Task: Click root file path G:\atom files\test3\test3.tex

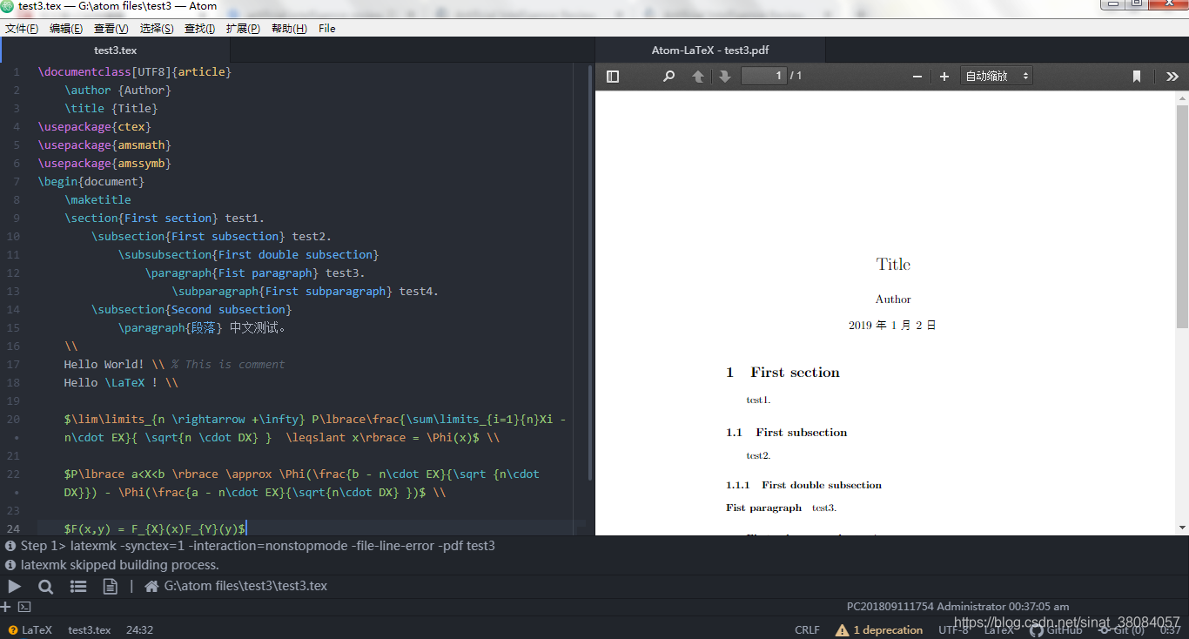Action: [x=245, y=587]
